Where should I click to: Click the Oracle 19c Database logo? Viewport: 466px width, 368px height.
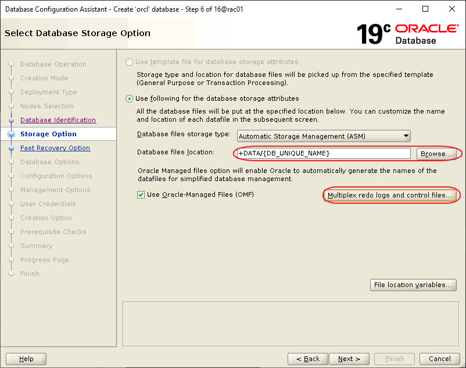[407, 34]
